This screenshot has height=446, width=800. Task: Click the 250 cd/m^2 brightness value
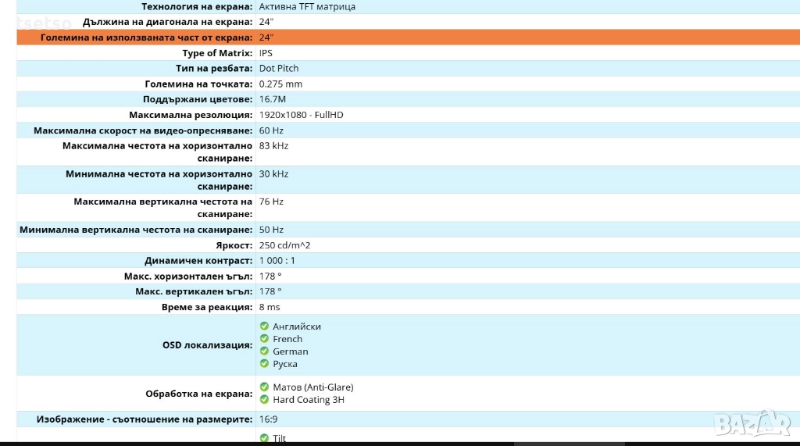(x=285, y=245)
